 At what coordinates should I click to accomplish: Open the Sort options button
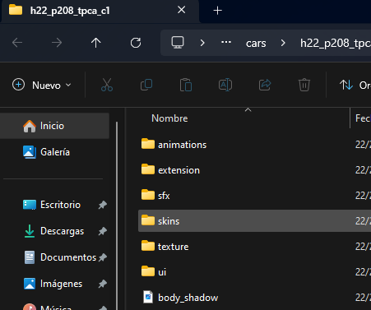tap(355, 85)
